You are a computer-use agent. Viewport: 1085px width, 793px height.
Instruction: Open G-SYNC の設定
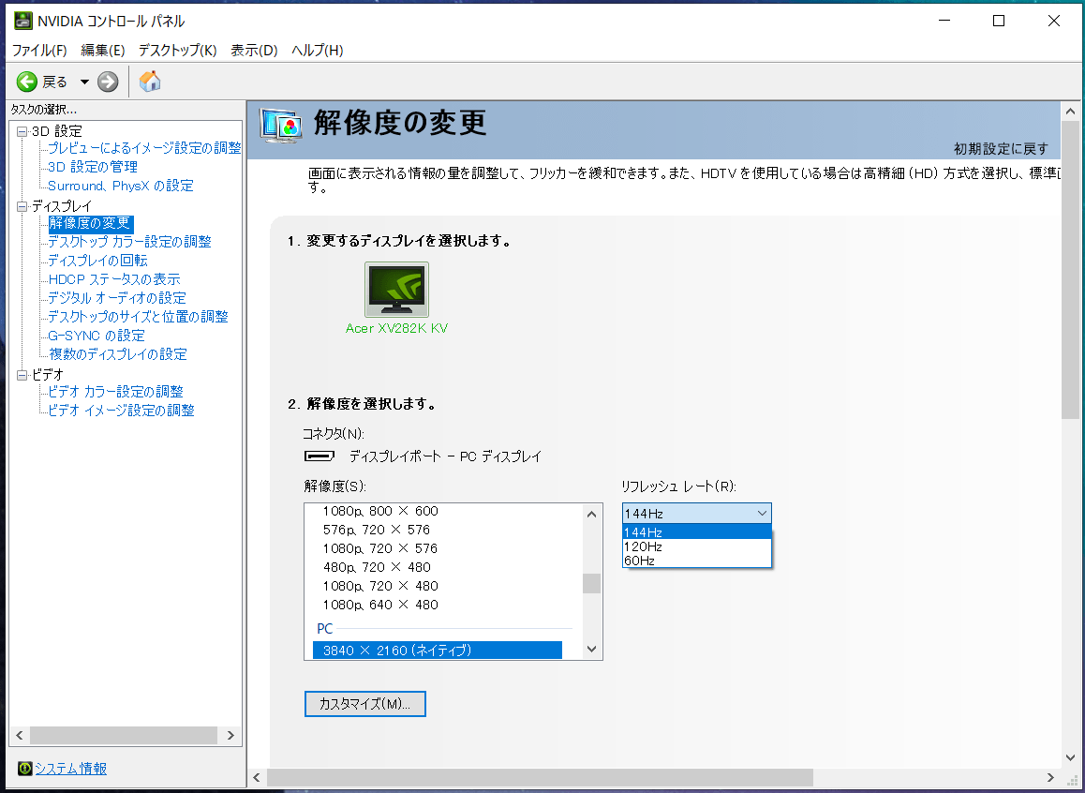pos(97,335)
